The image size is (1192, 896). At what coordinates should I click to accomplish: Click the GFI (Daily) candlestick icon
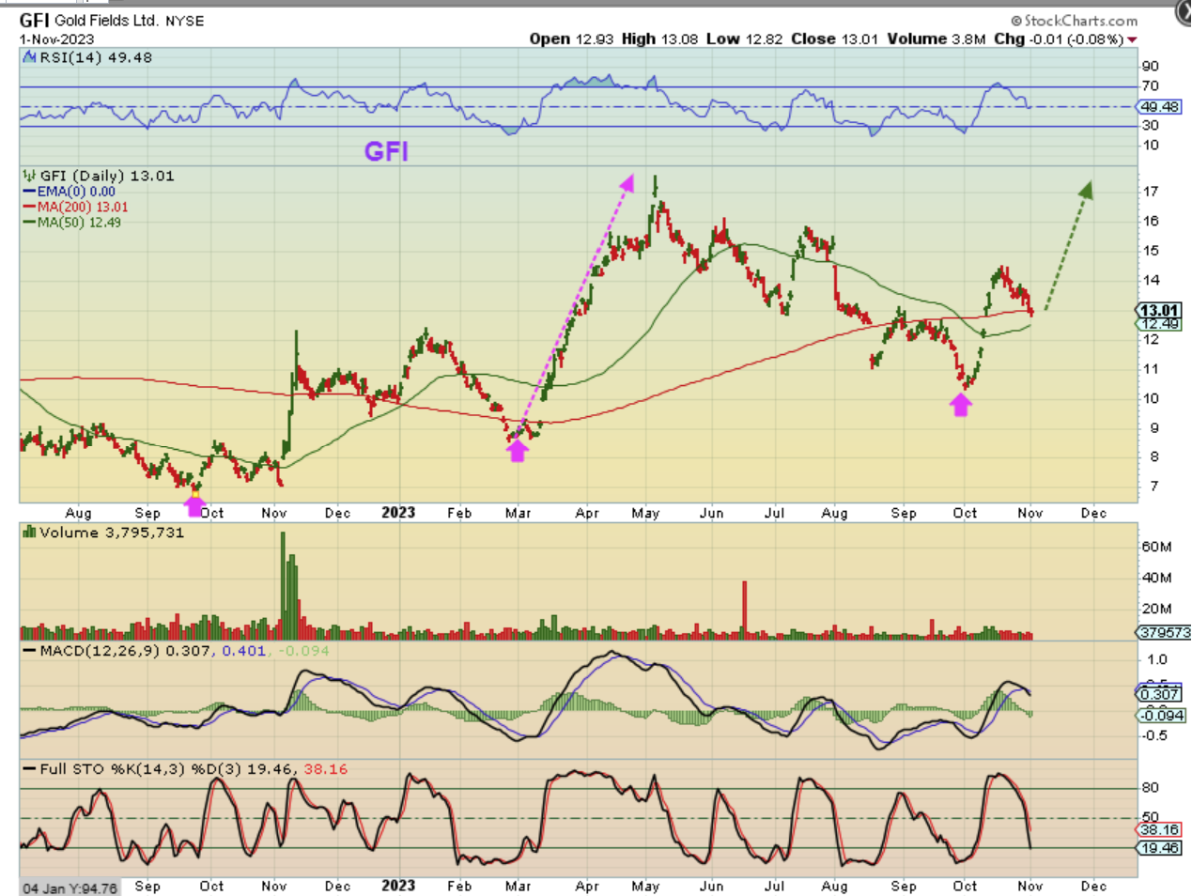pos(30,176)
